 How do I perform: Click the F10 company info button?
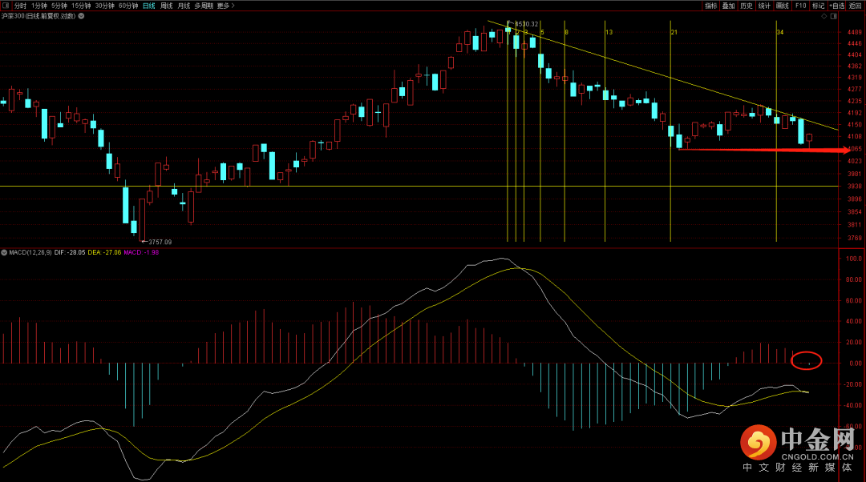click(x=800, y=6)
